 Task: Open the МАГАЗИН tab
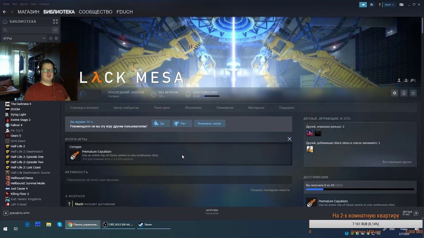click(28, 12)
